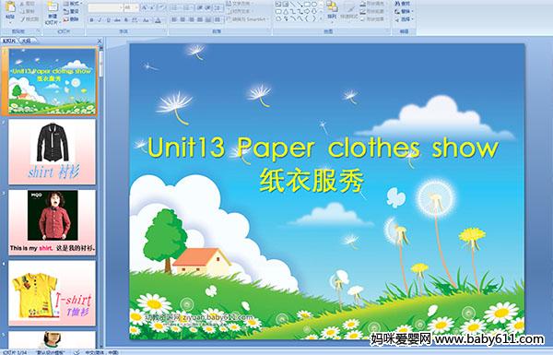Screen dimensions: 553x355
Task: Open the font name combo box
Action: point(106,7)
